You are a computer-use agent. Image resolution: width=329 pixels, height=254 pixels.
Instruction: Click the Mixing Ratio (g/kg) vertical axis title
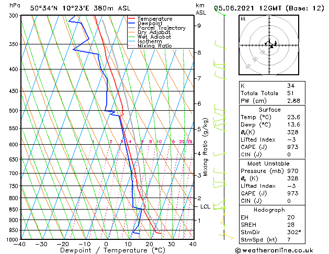tap(206, 147)
